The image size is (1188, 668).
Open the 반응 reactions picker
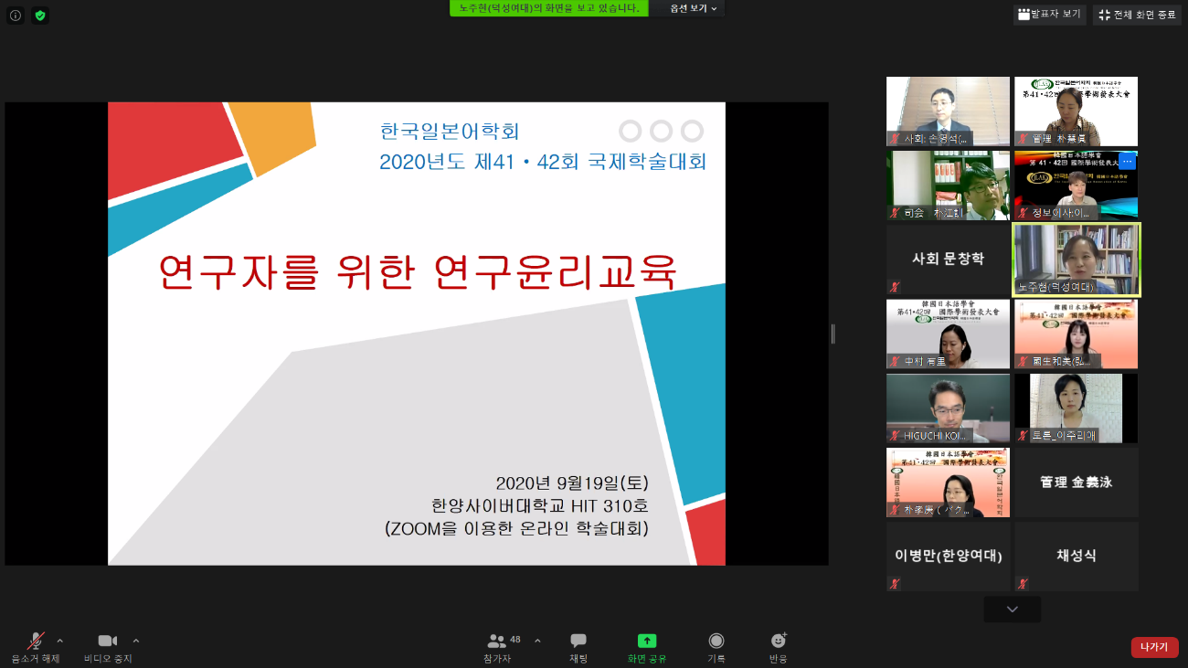(x=779, y=647)
